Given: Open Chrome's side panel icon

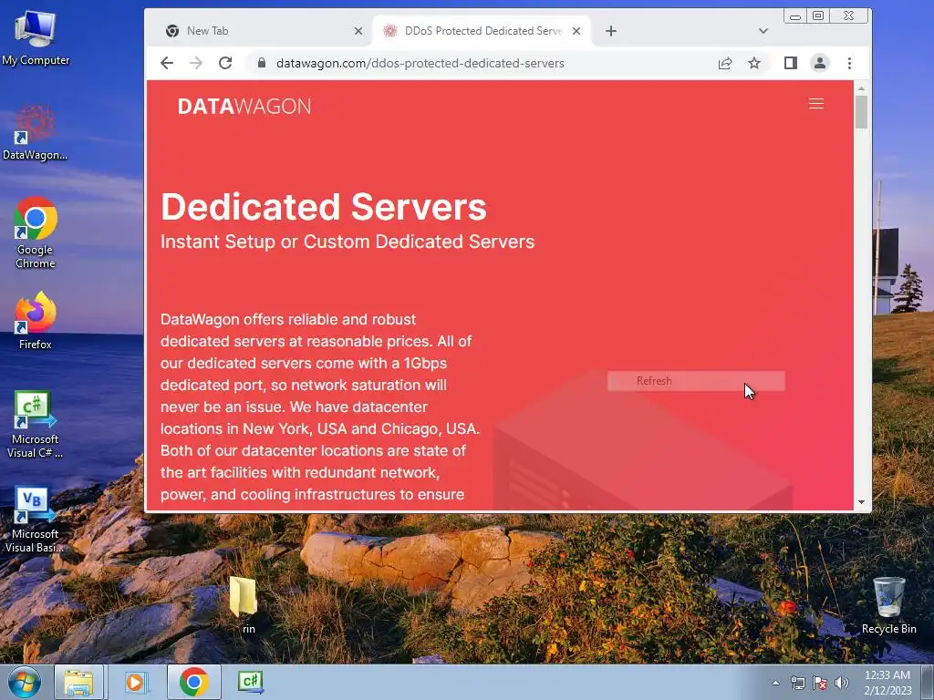Looking at the screenshot, I should pyautogui.click(x=791, y=63).
